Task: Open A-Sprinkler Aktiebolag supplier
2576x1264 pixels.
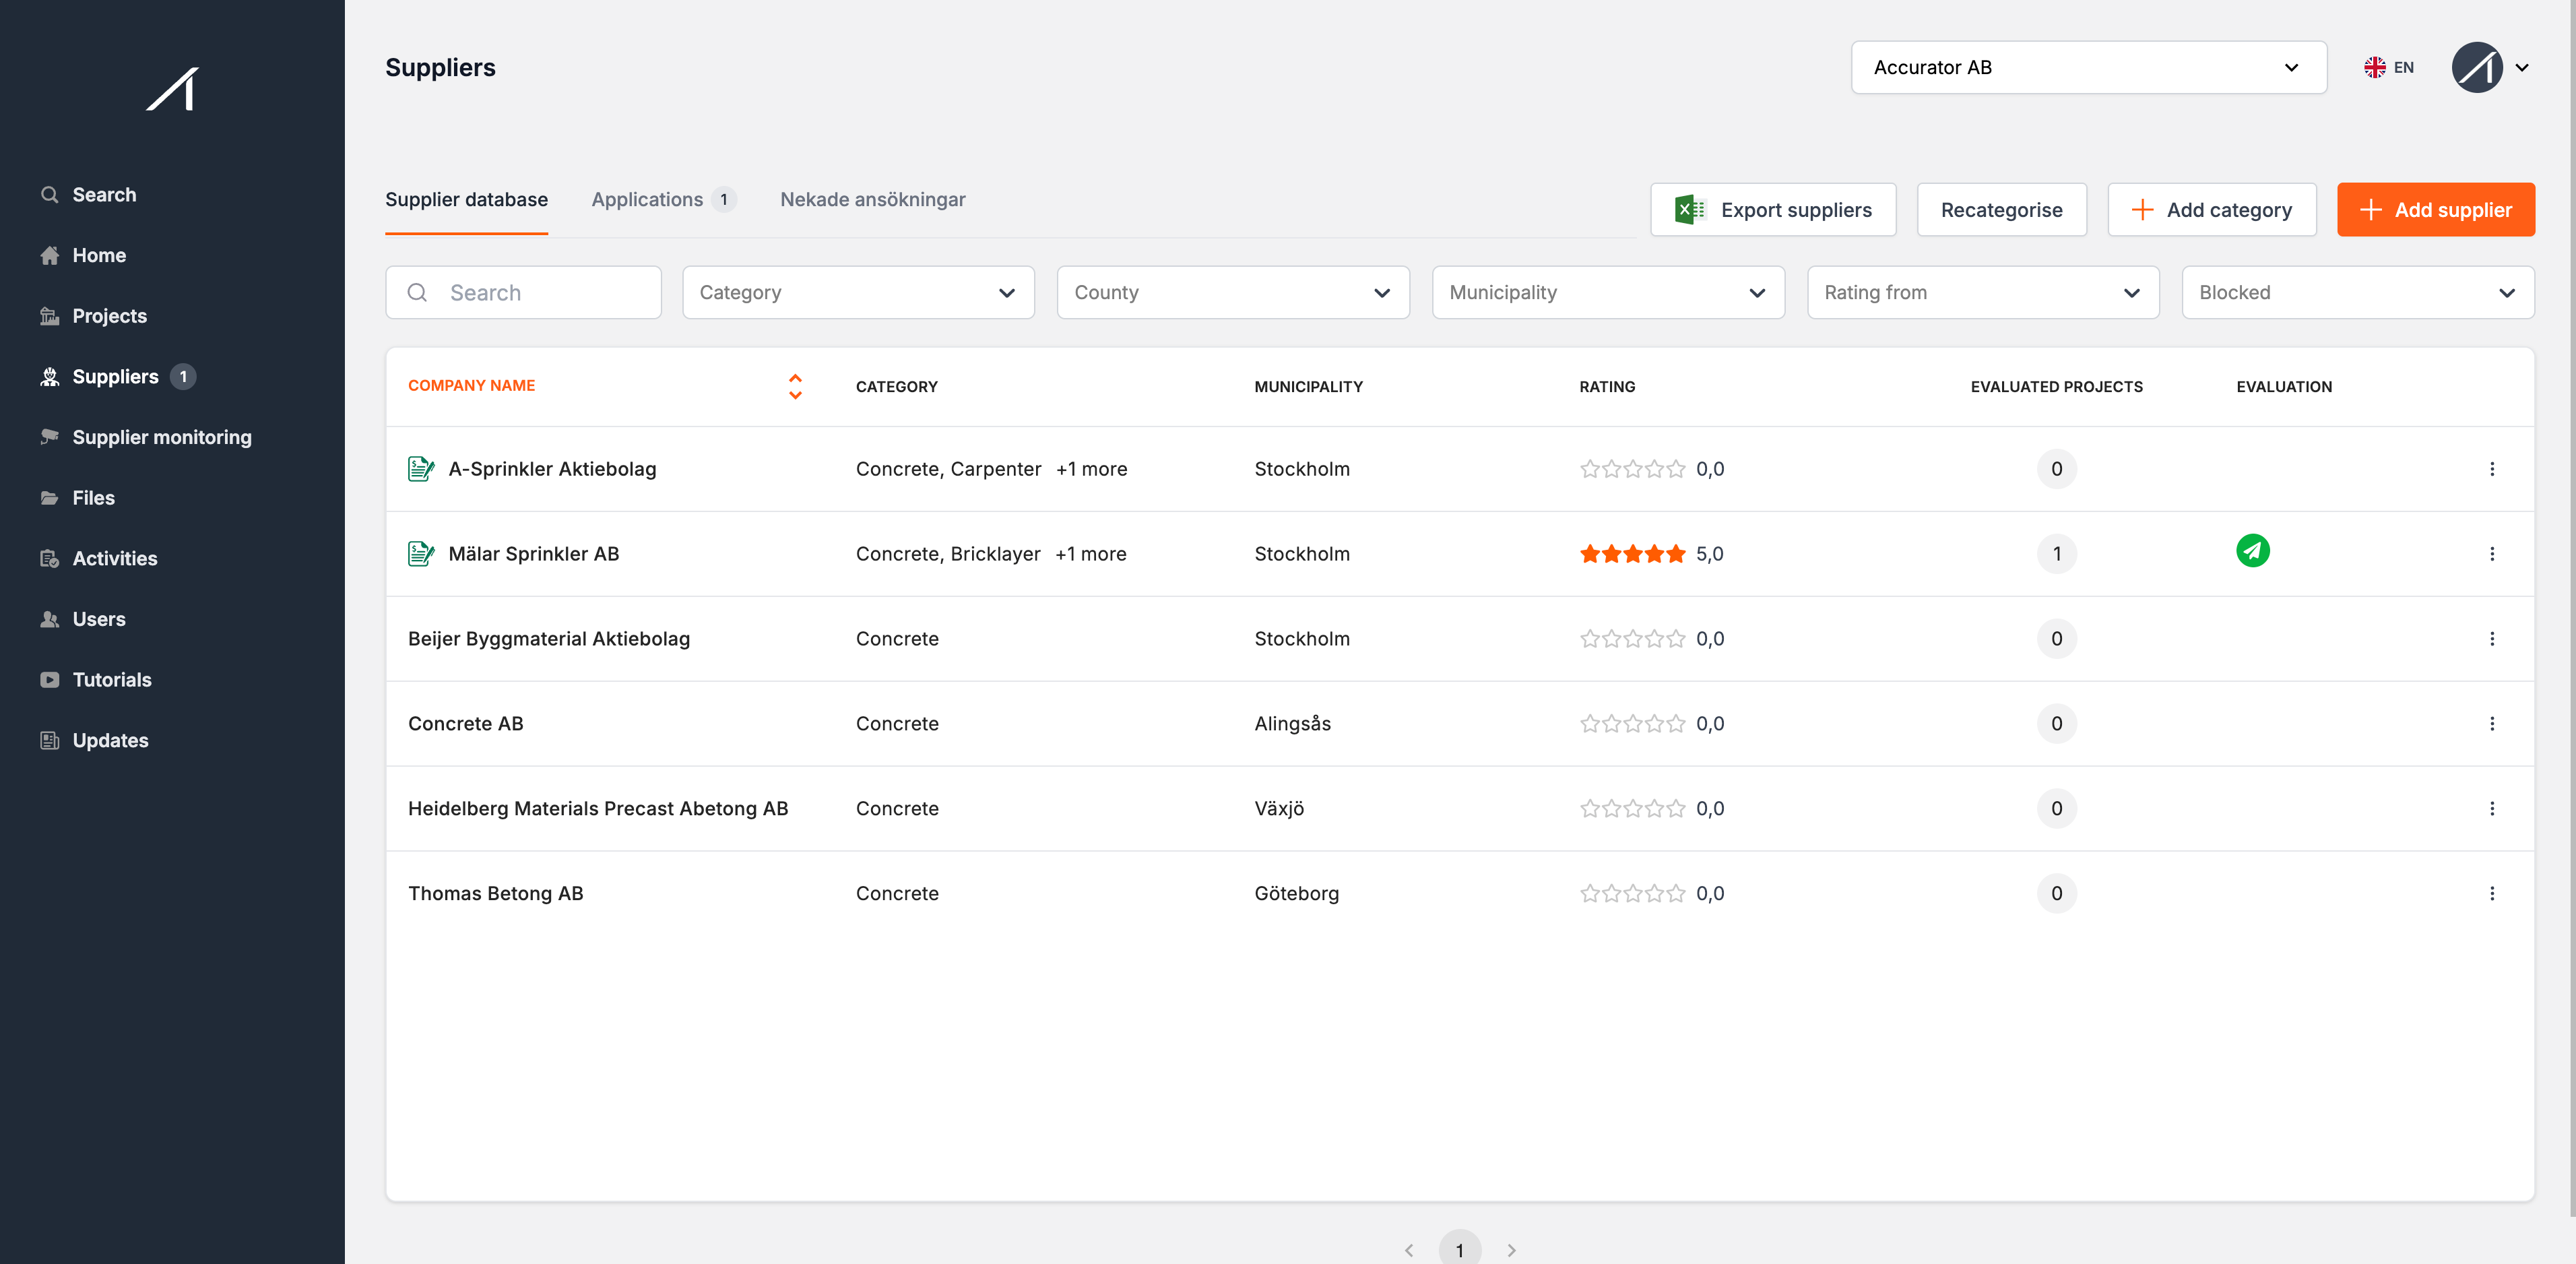Action: (x=552, y=469)
